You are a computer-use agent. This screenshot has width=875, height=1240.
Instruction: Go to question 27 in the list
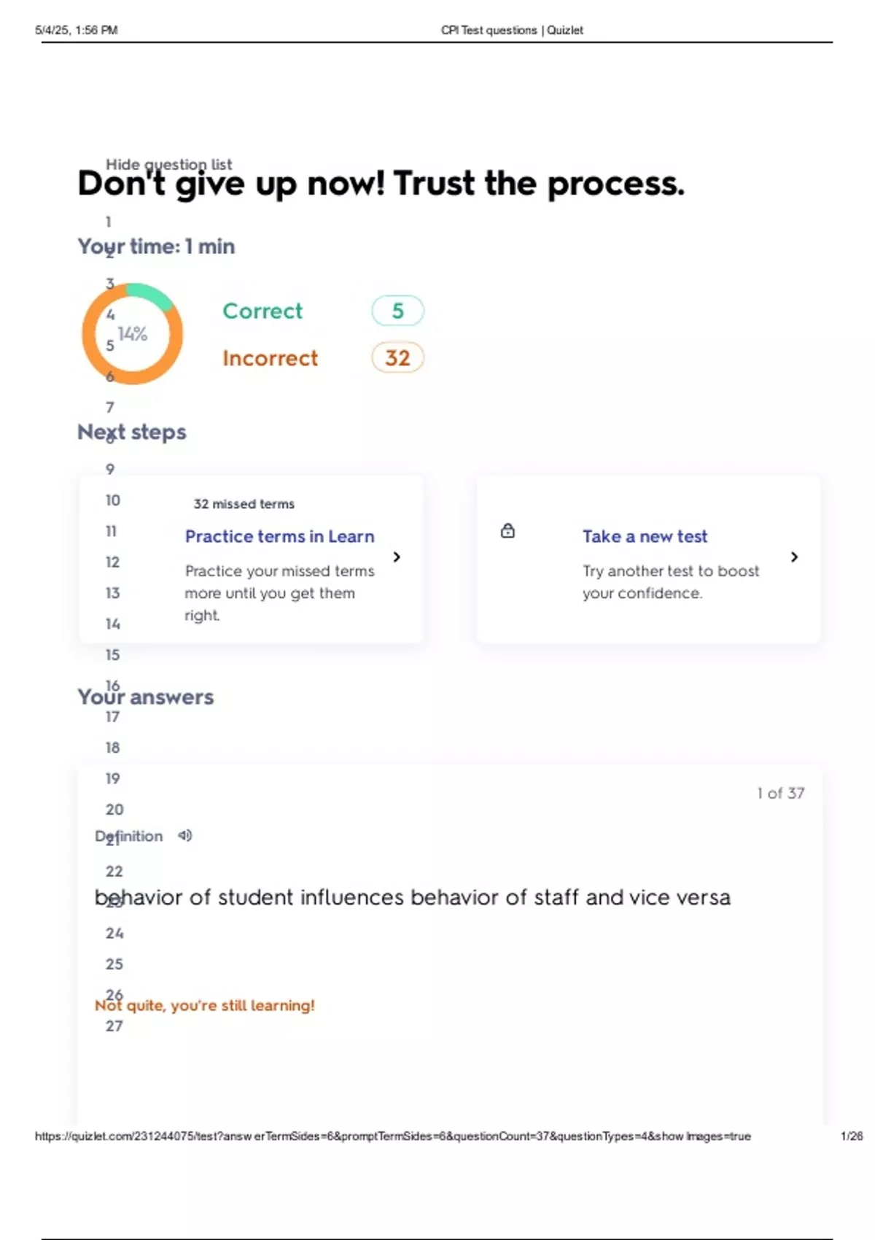pyautogui.click(x=114, y=1026)
